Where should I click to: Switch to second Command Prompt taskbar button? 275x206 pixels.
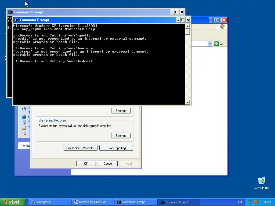179,202
